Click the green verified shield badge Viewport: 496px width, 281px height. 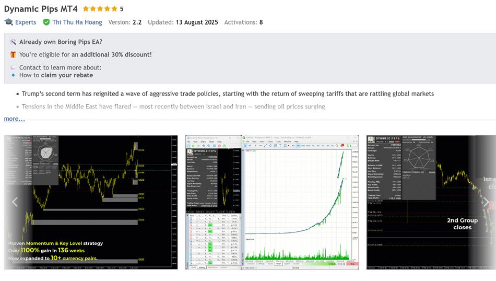tap(46, 22)
